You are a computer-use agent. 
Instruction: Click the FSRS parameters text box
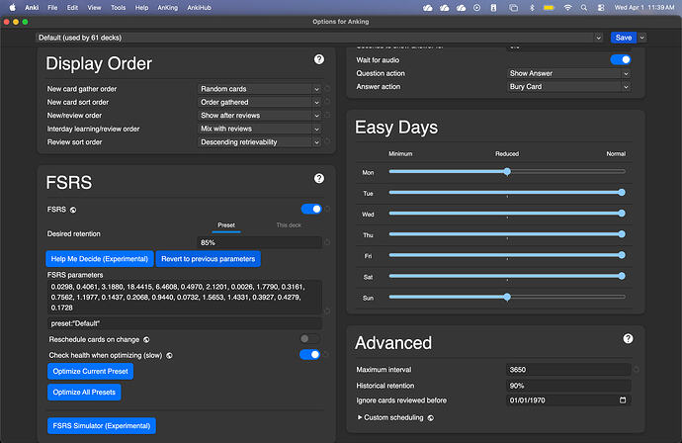click(185, 298)
